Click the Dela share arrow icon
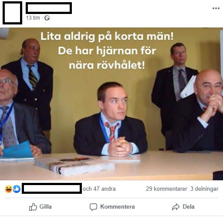Screen dimensions: 223x220 pos(176,207)
